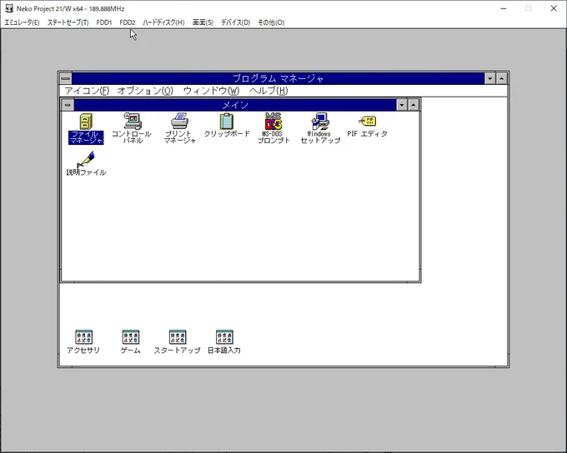Open the オプション(O) menu
567x453 pixels.
145,91
